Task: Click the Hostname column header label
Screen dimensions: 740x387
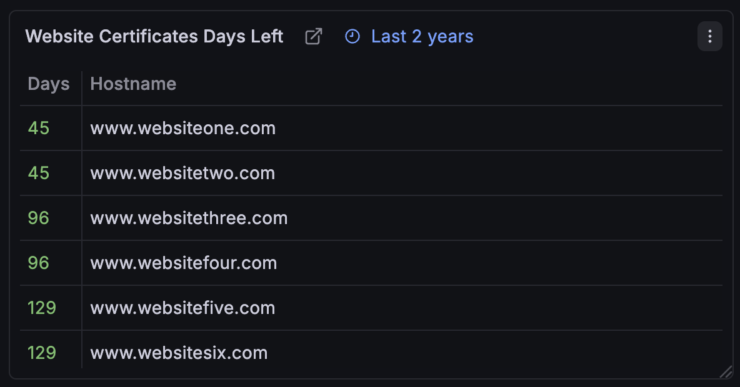Action: click(132, 83)
